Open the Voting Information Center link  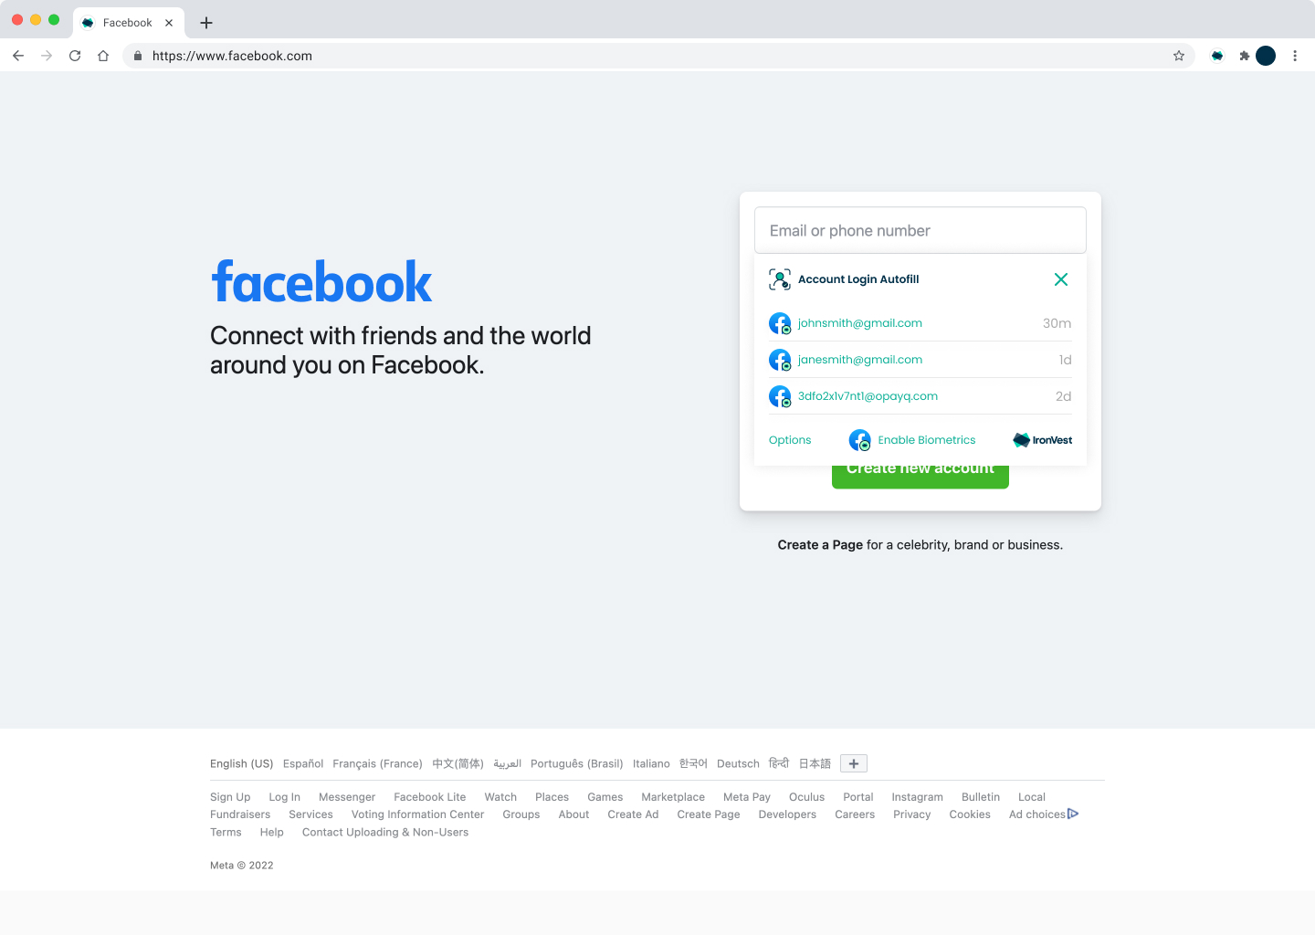(x=417, y=814)
